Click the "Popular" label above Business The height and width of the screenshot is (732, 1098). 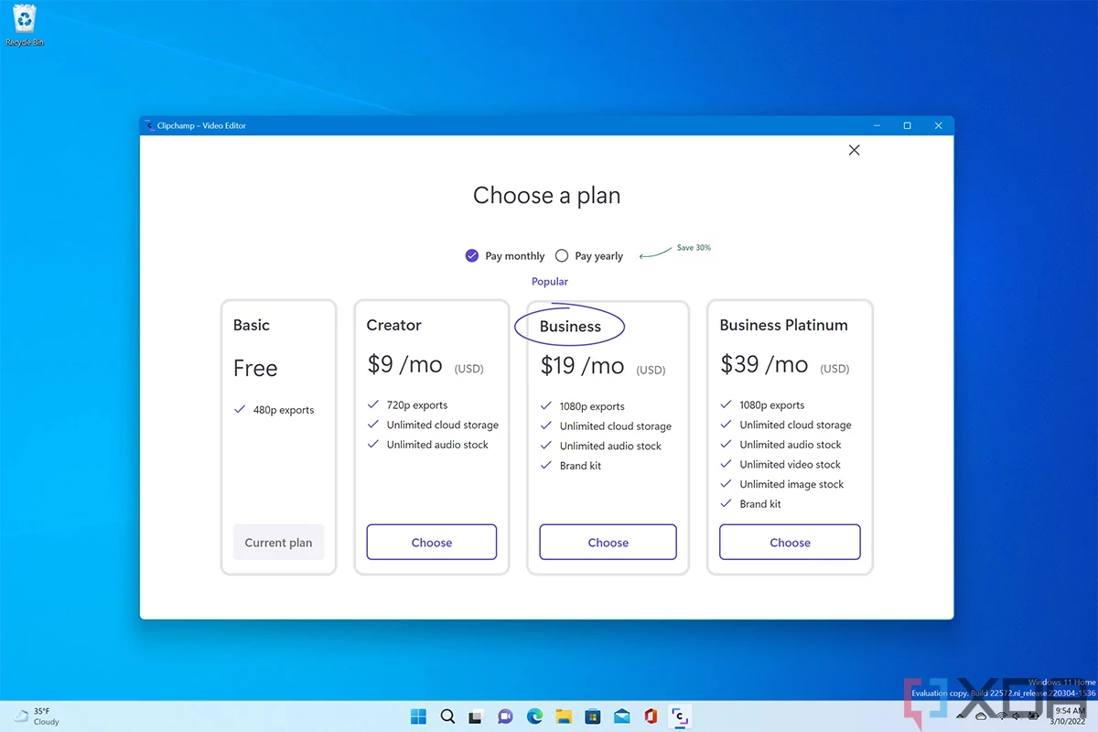[x=550, y=282]
